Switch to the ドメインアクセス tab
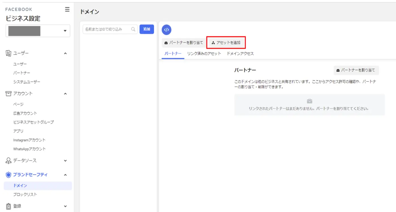 coord(240,53)
